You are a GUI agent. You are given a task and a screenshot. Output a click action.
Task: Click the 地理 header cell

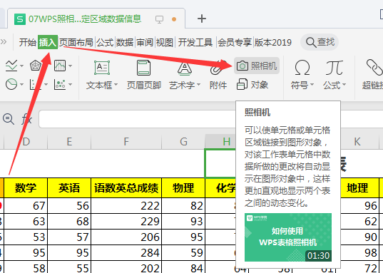click(359, 187)
